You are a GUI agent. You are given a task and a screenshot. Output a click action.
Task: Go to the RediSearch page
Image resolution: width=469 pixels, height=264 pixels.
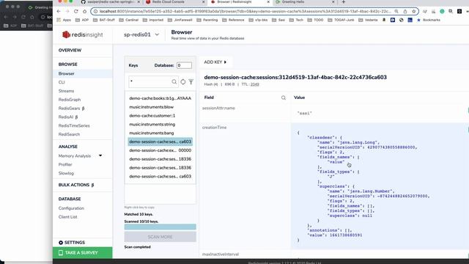pos(69,134)
